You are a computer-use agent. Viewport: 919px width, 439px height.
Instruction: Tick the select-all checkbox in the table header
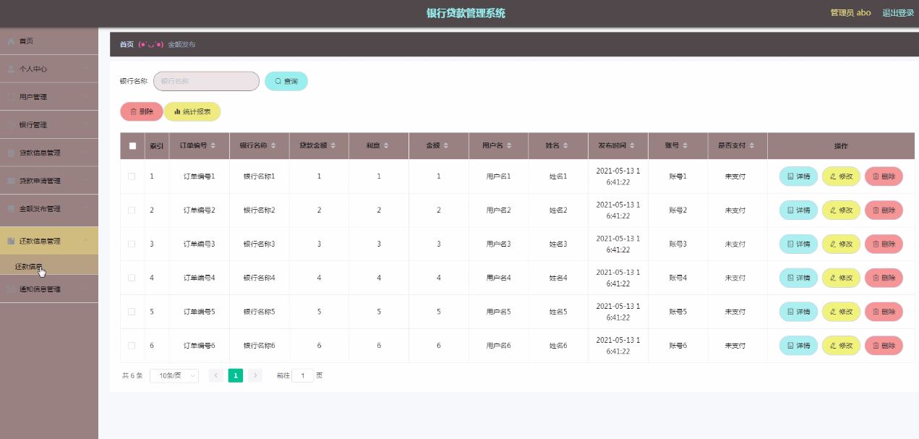[x=132, y=146]
